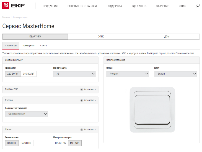Switch to the Помещения tab
This screenshot has height=152, width=202.
click(x=29, y=45)
